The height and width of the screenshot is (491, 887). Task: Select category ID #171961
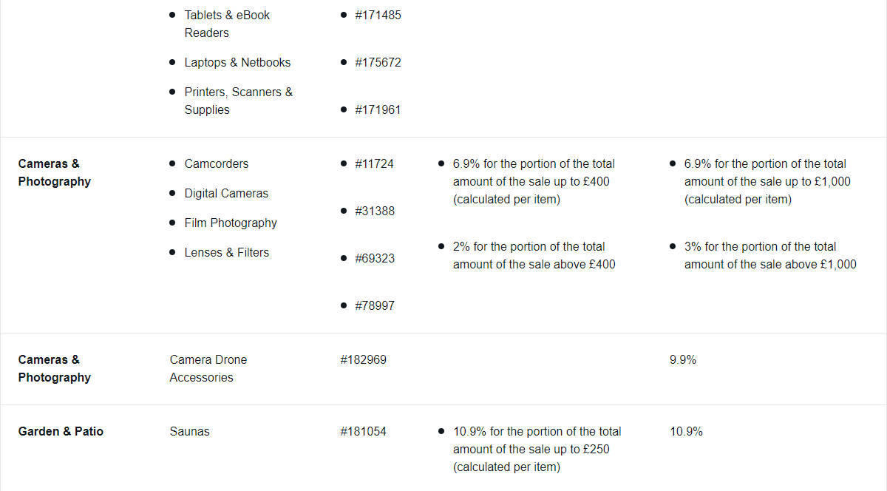pos(378,109)
